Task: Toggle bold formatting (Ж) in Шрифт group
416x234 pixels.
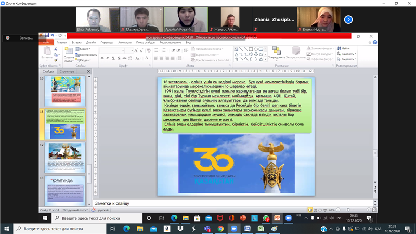Action: [x=102, y=58]
